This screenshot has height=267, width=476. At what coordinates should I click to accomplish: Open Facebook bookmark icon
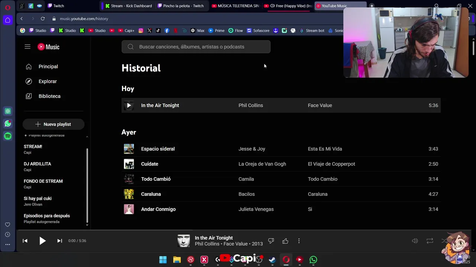pos(167,31)
